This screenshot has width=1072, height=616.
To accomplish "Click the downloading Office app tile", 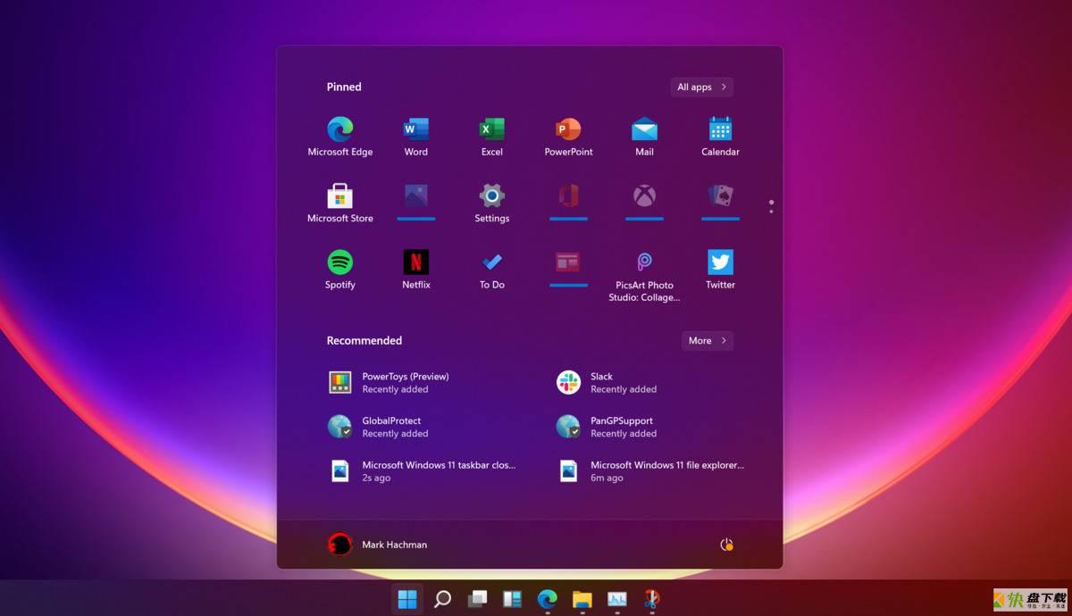I will pos(568,201).
